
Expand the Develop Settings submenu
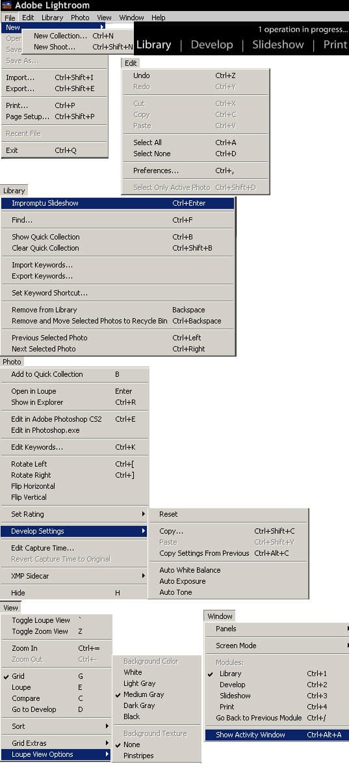point(74,531)
